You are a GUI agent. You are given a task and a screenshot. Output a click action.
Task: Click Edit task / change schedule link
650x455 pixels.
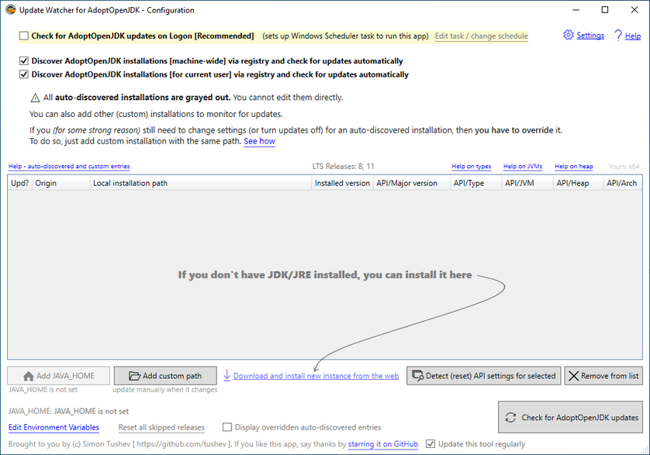pos(481,36)
